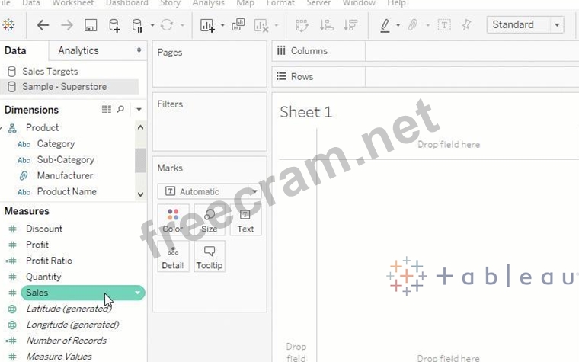Click the Save icon in toolbar

[x=91, y=25]
